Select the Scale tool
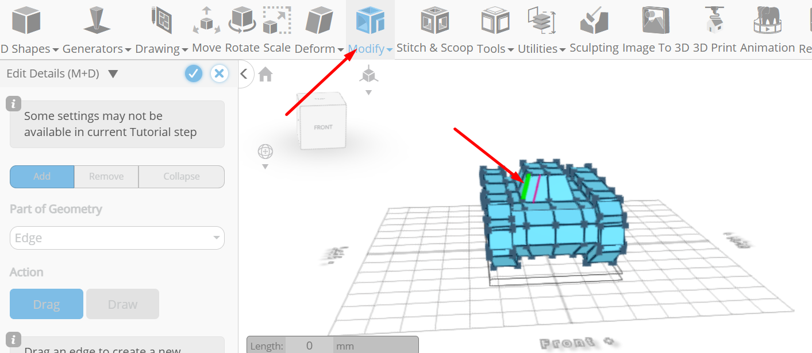The width and height of the screenshot is (812, 353). [x=276, y=21]
